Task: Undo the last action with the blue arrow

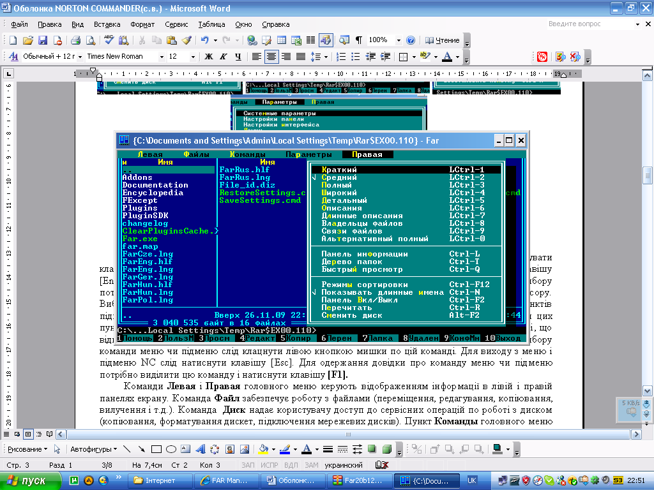Action: (x=204, y=40)
